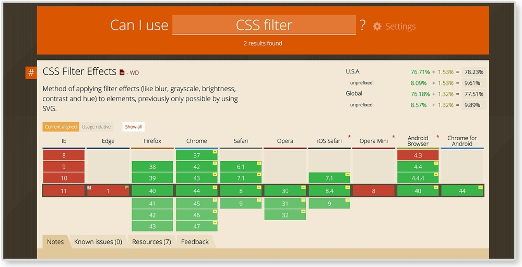Click the CSS filter search field
Screen dimensions: 522x267
pos(264,25)
